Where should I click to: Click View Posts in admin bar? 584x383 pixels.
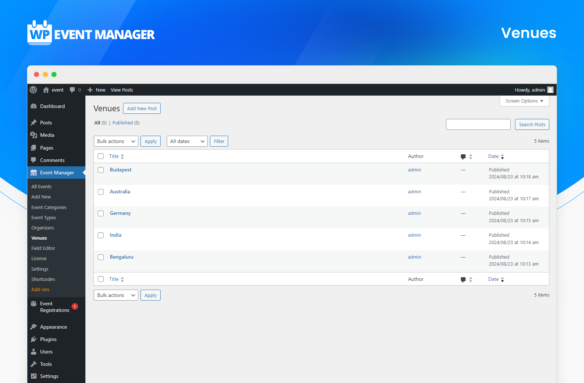pos(122,90)
